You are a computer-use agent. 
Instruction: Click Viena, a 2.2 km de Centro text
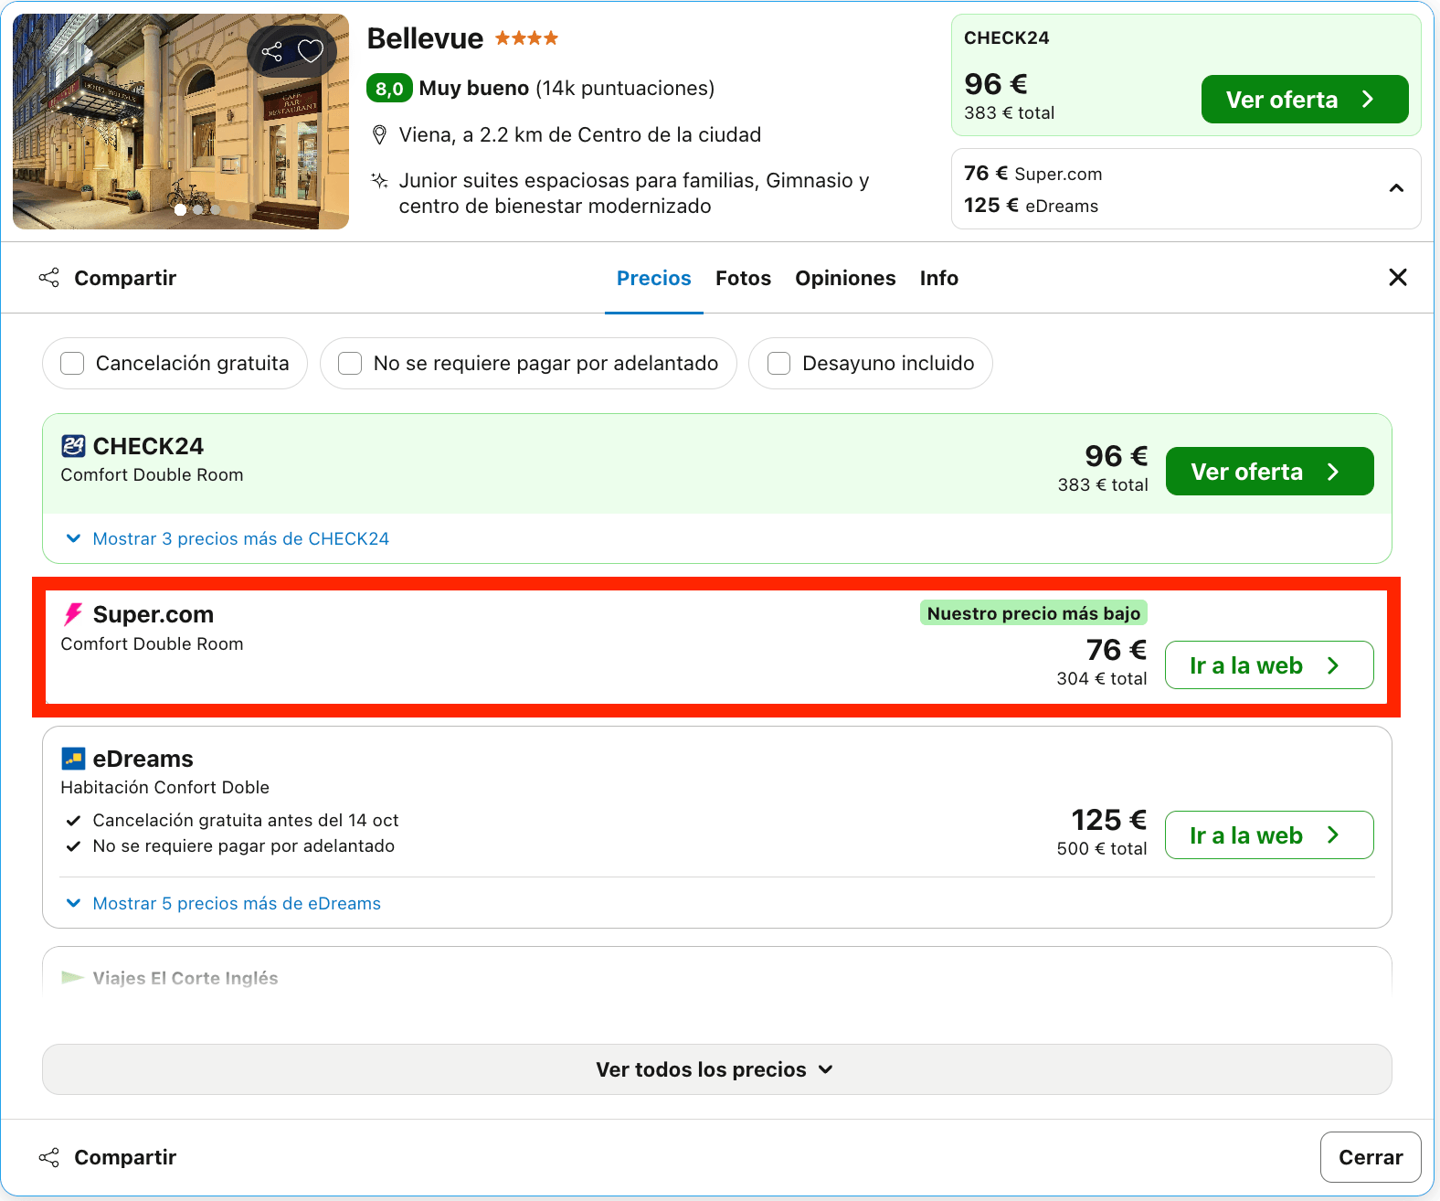coord(580,135)
